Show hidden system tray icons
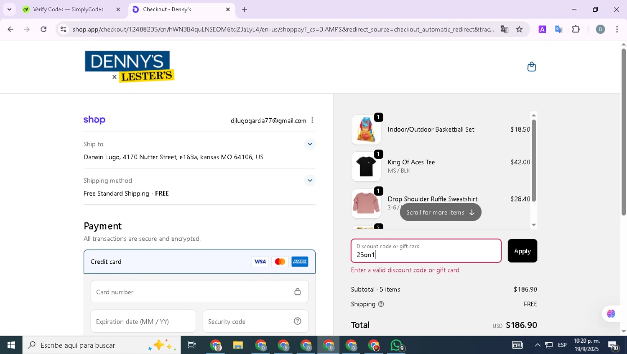 tap(538, 345)
